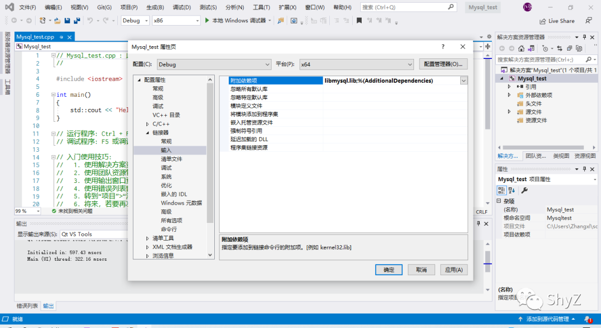Image resolution: width=601 pixels, height=328 pixels.
Task: Open the 文件(F) menu
Action: coord(28,7)
